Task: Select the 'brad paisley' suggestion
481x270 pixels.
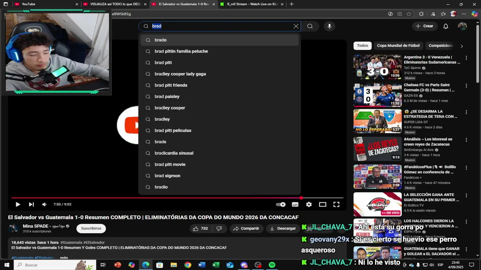Action: tap(219, 96)
